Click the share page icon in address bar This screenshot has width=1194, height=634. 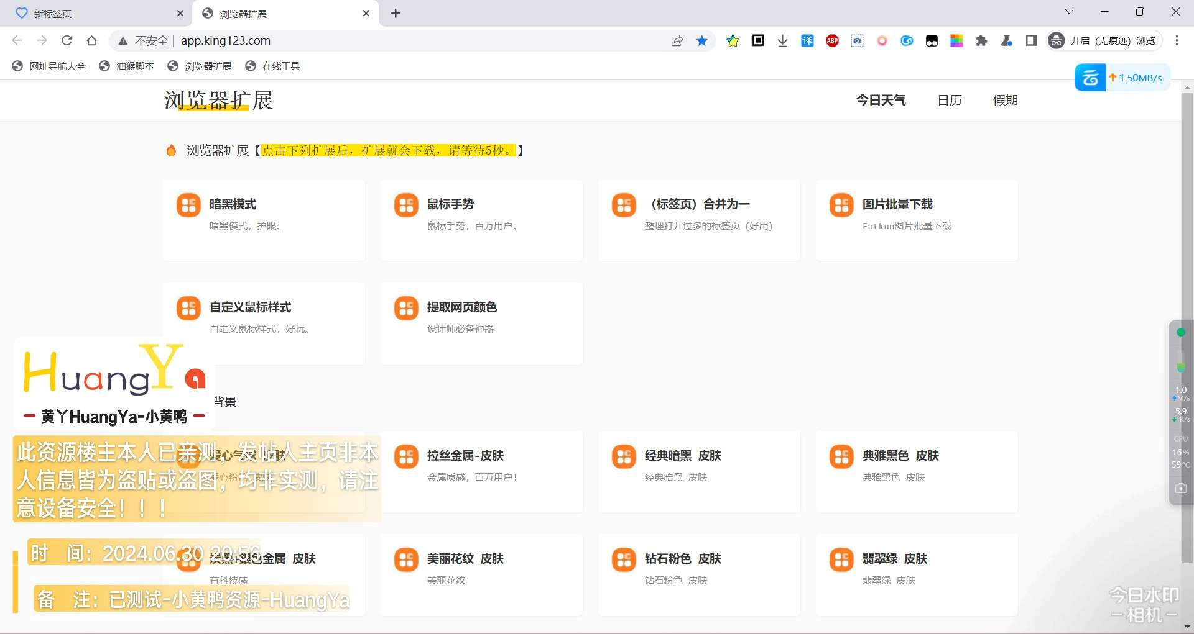pyautogui.click(x=677, y=41)
